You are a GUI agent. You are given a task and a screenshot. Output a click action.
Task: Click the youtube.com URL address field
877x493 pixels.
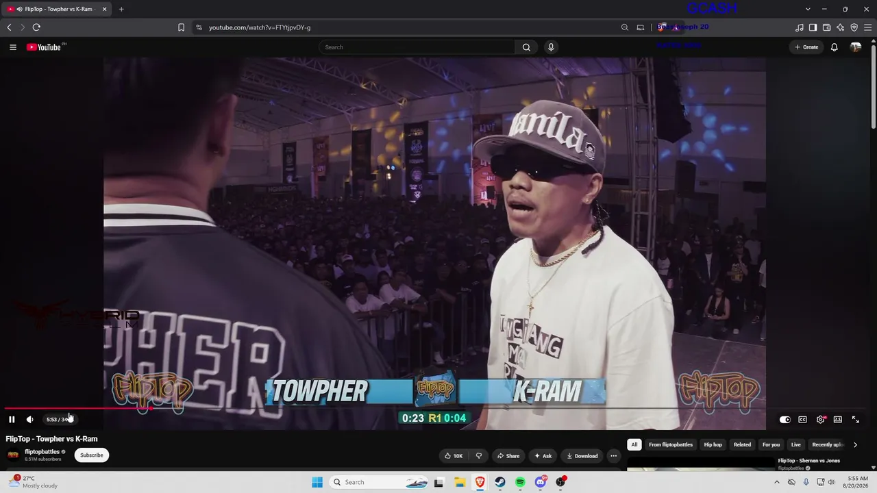point(260,27)
